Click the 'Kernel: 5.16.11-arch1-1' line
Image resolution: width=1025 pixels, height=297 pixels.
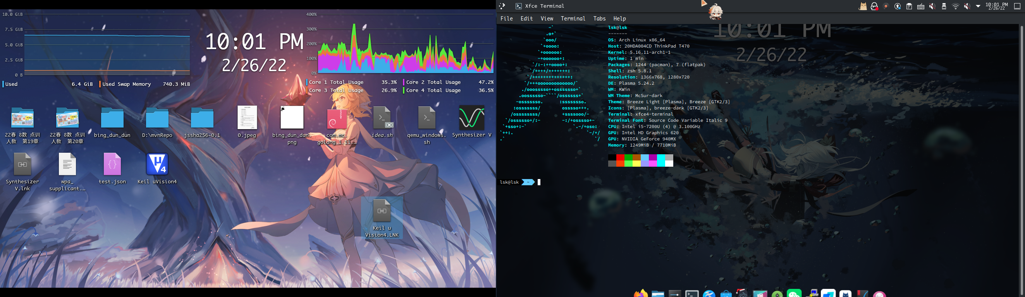(x=639, y=53)
